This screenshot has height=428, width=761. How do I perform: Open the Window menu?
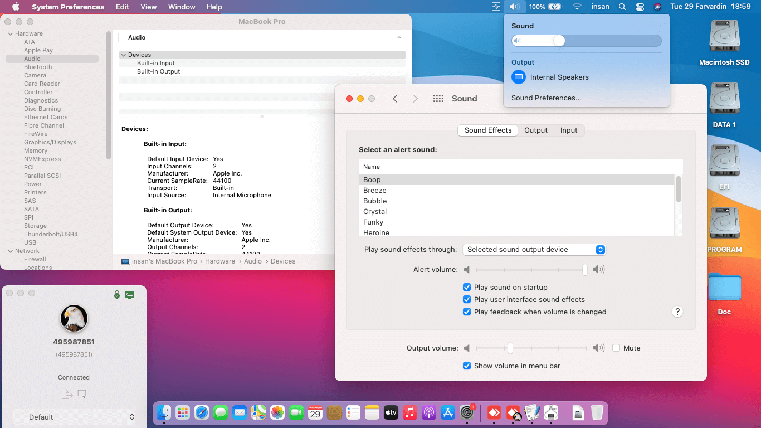182,7
